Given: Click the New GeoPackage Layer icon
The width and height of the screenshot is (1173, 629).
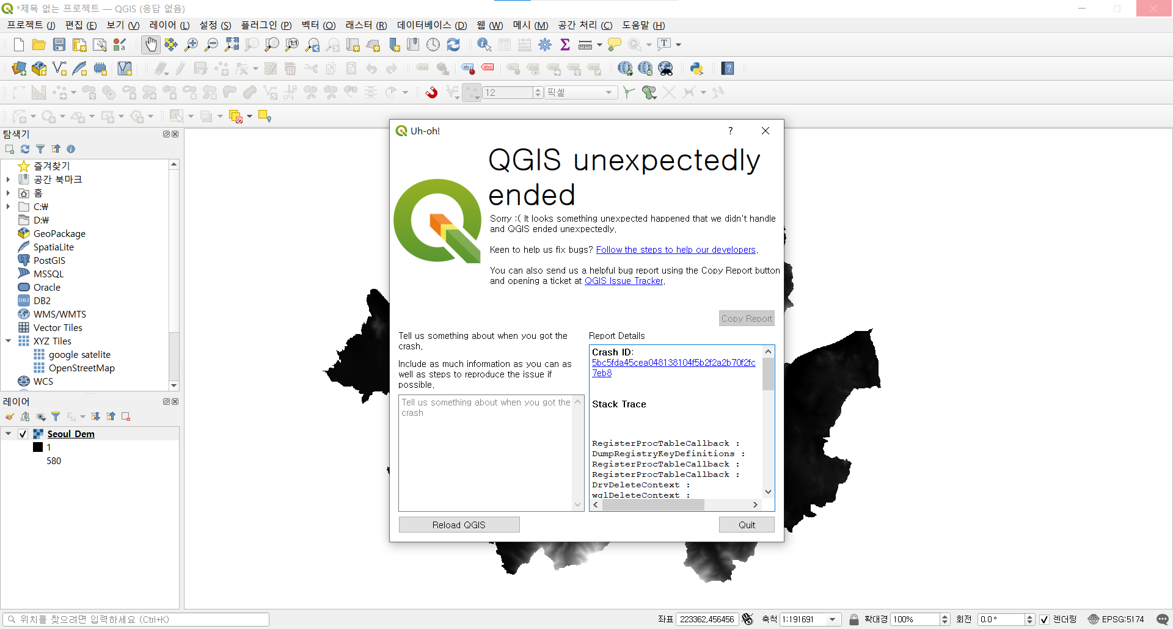Looking at the screenshot, I should pyautogui.click(x=39, y=68).
